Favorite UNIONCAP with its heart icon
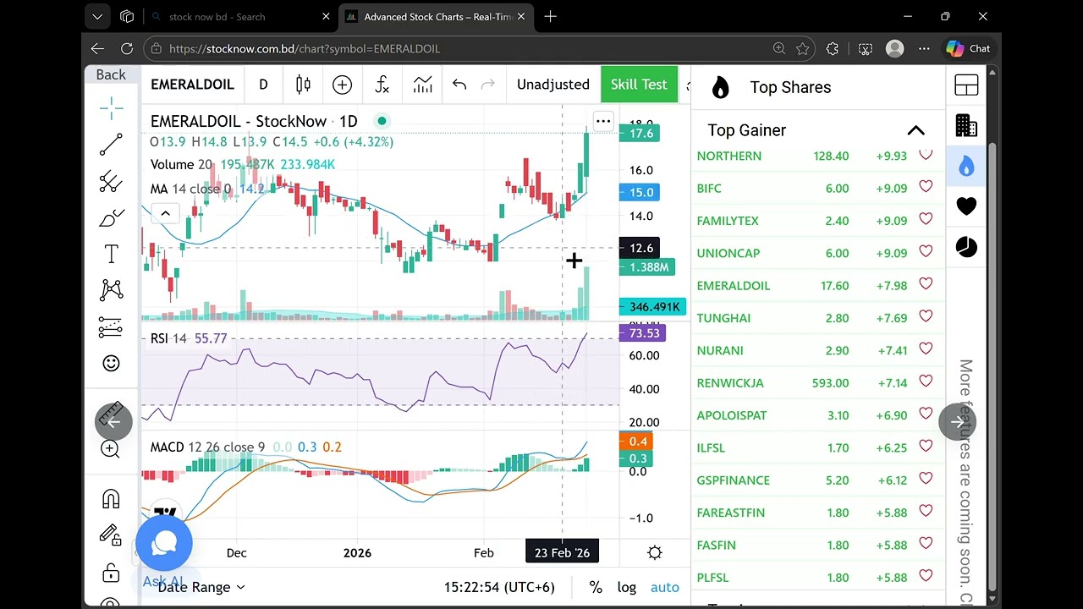Viewport: 1083px width, 609px height. 926,251
